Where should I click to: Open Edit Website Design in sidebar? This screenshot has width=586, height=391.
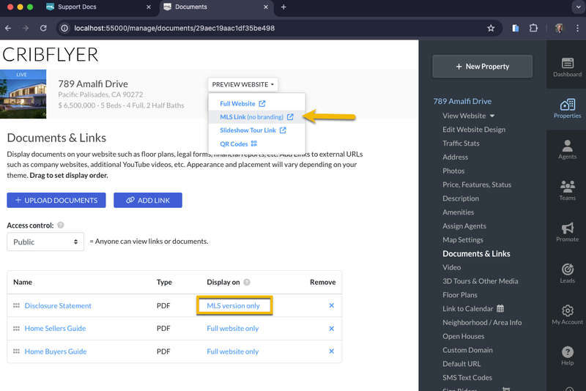coord(474,130)
